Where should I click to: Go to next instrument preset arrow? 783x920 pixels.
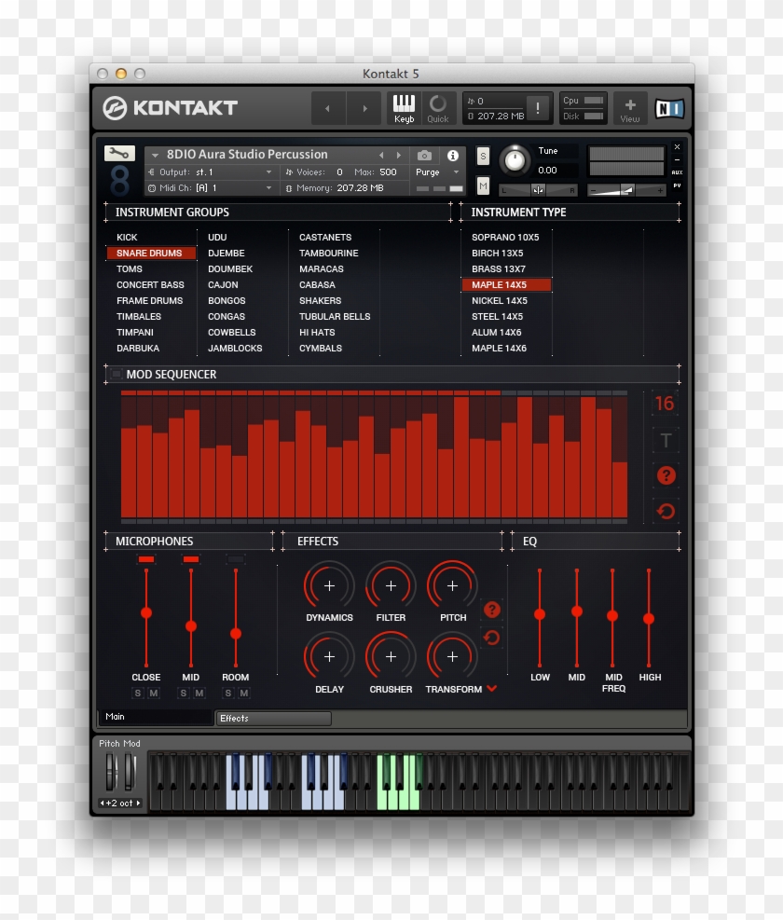[399, 155]
